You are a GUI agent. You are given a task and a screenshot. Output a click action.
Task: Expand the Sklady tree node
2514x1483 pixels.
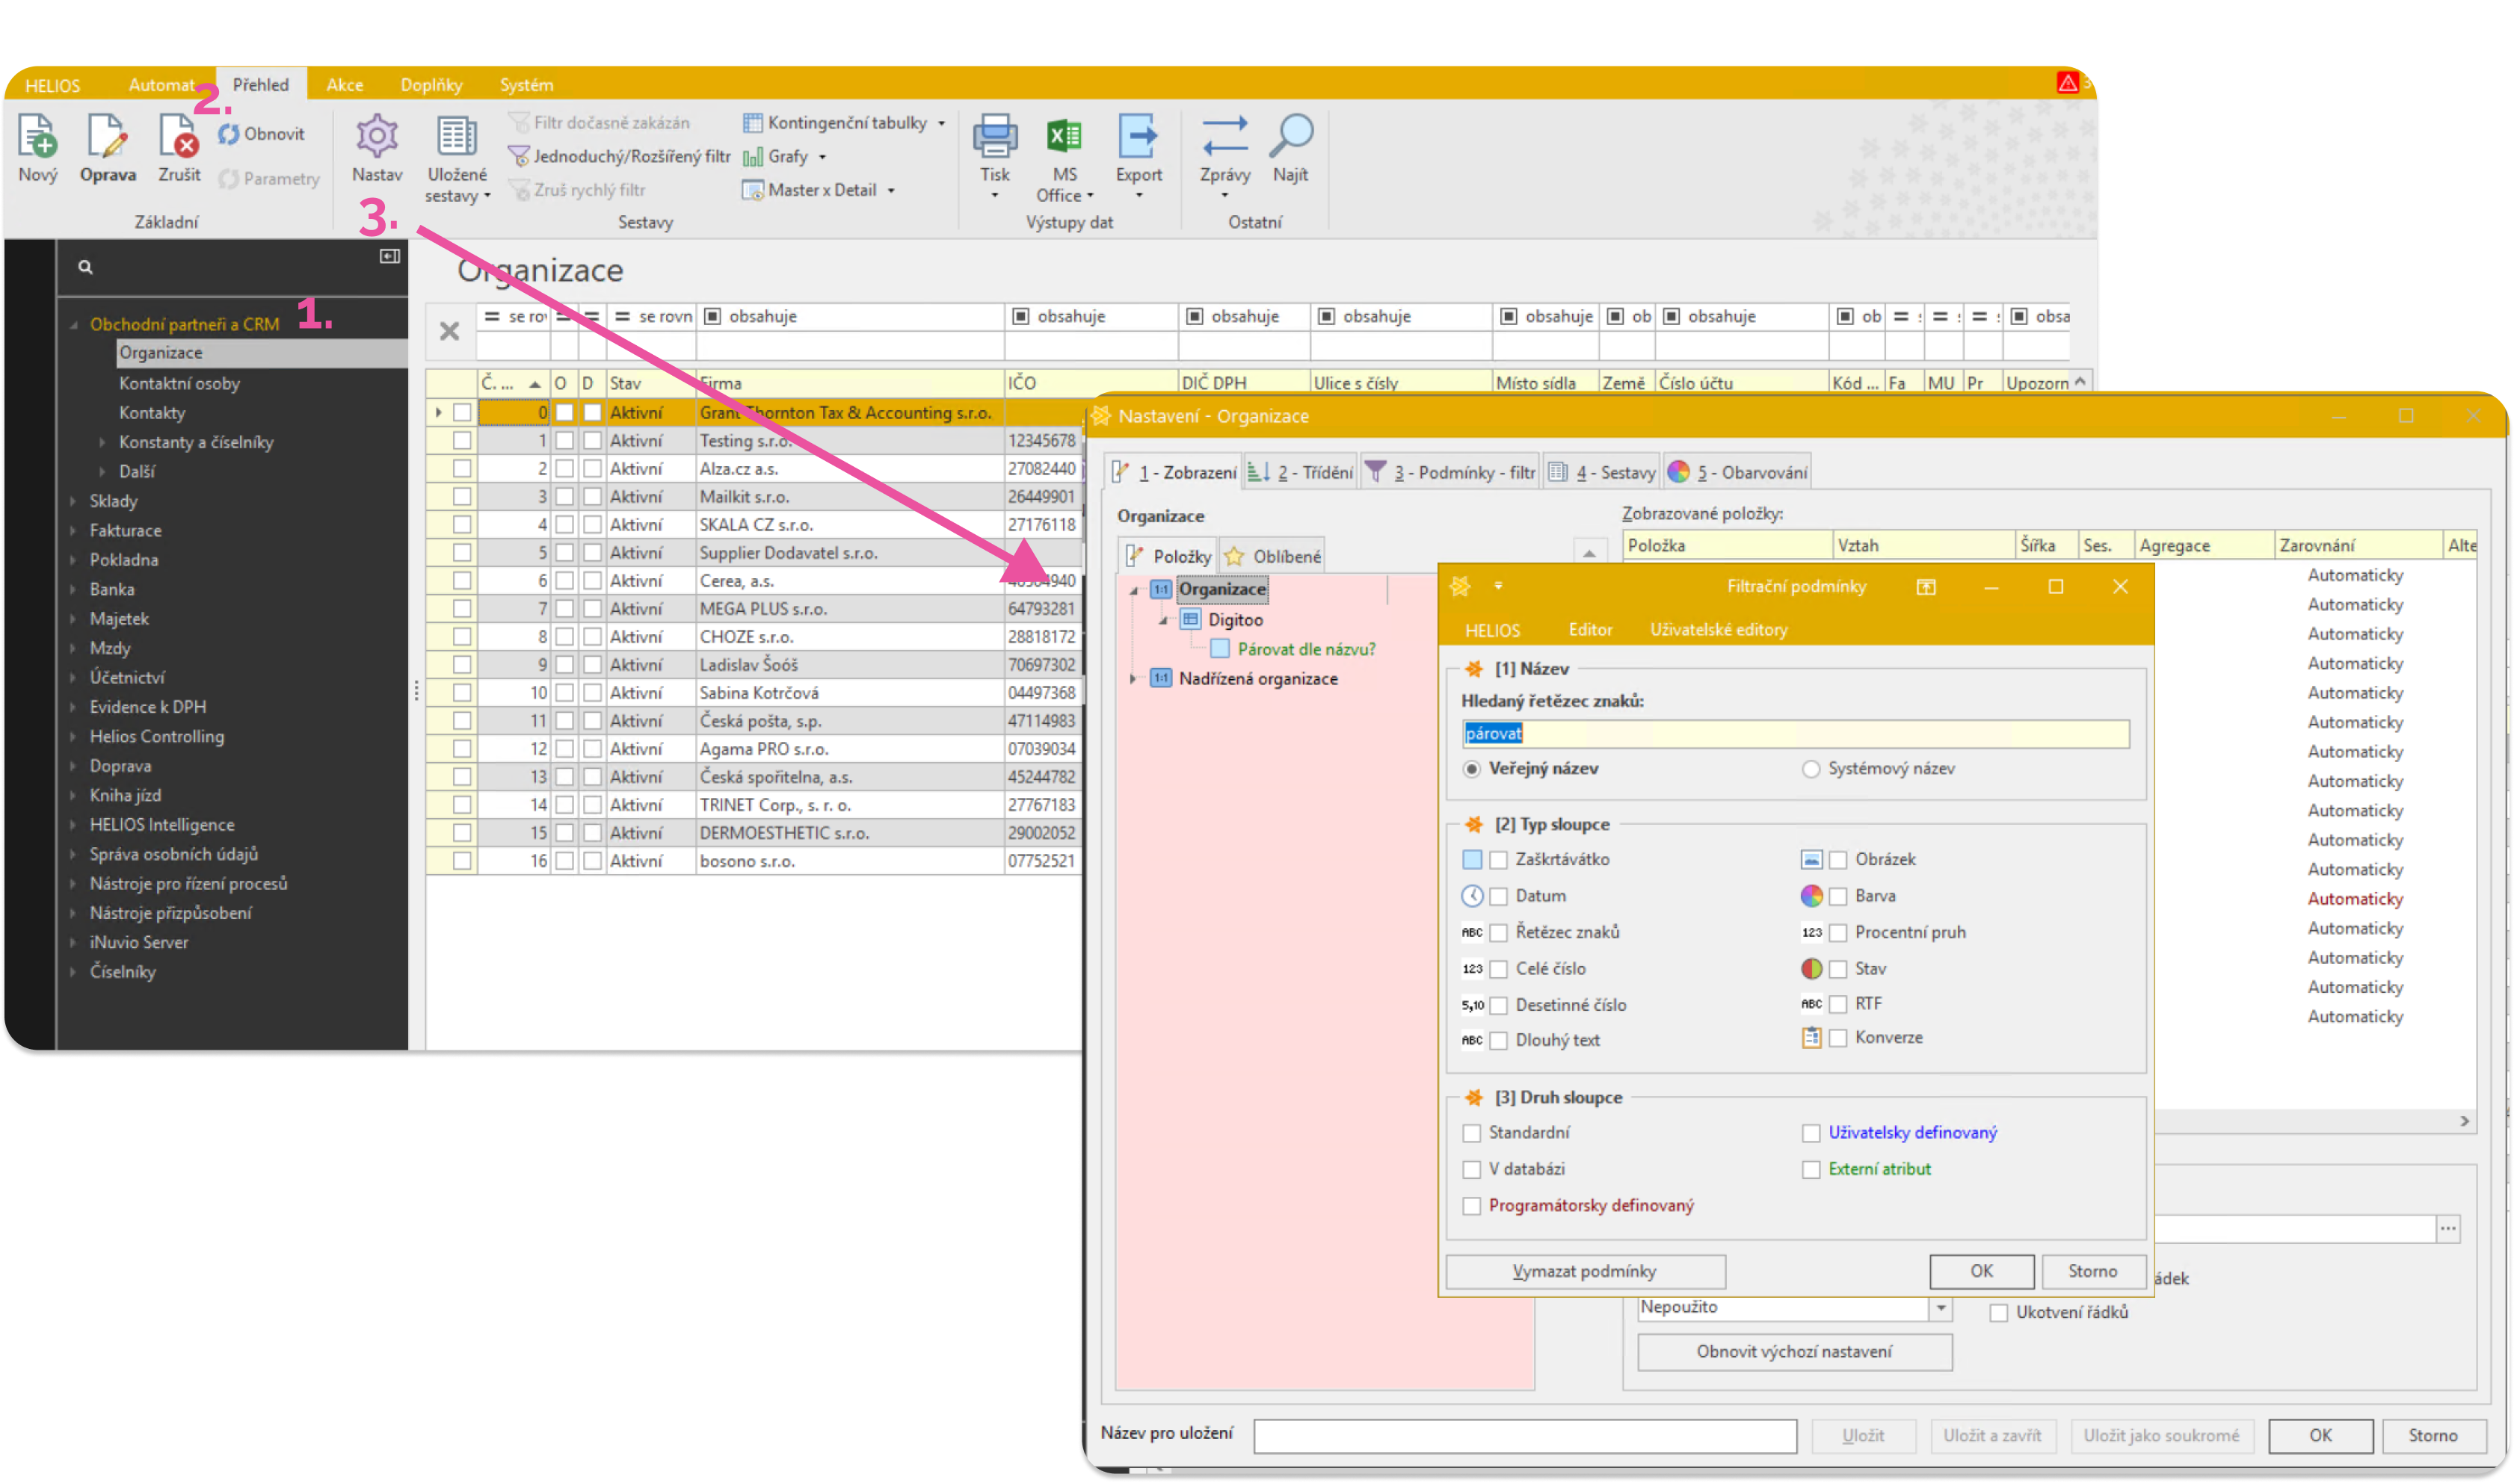74,501
